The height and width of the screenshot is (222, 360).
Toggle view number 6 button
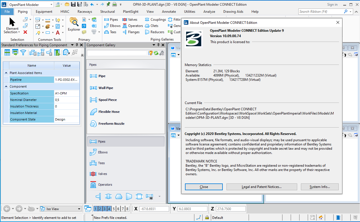coord(118,209)
